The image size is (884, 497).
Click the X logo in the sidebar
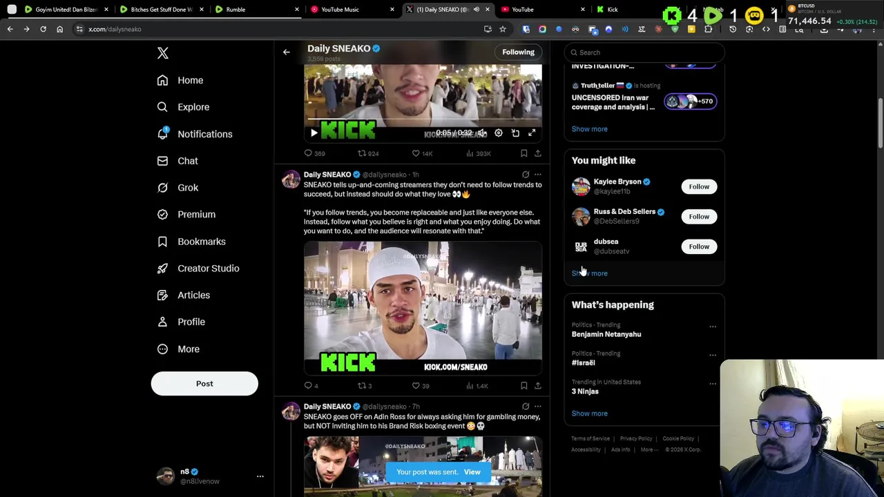(163, 53)
